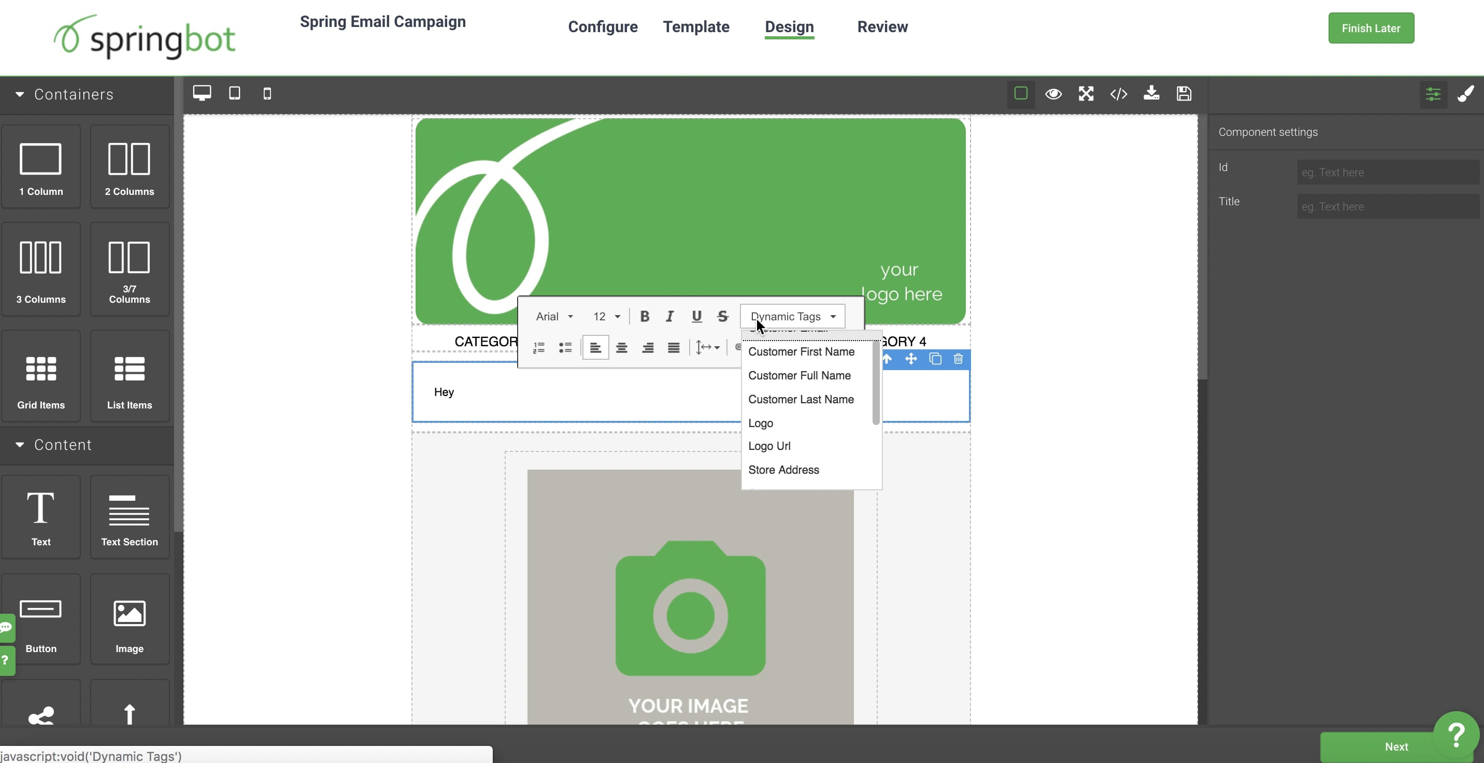Justify the text
Viewport: 1484px width, 763px height.
click(x=674, y=347)
